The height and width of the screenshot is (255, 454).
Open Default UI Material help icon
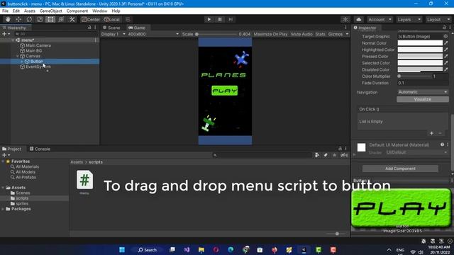tap(442, 144)
